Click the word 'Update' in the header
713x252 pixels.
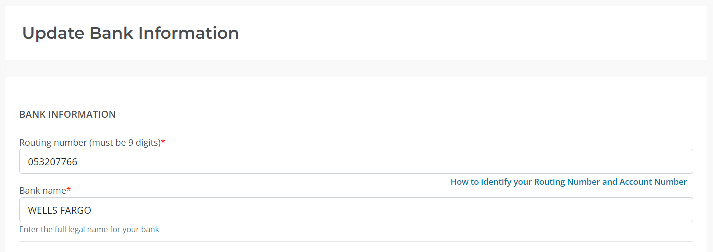pyautogui.click(x=53, y=33)
